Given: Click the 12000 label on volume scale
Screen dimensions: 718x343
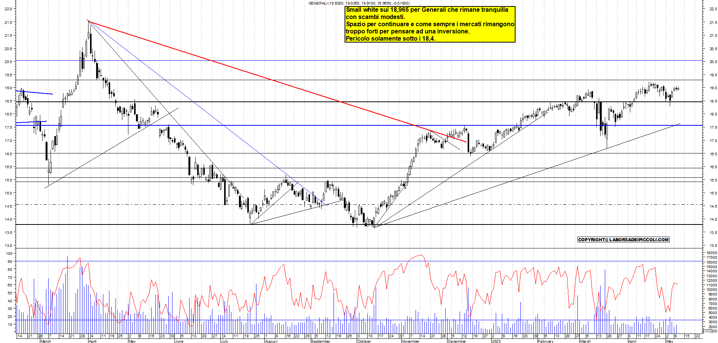Looking at the screenshot, I should (x=712, y=281).
